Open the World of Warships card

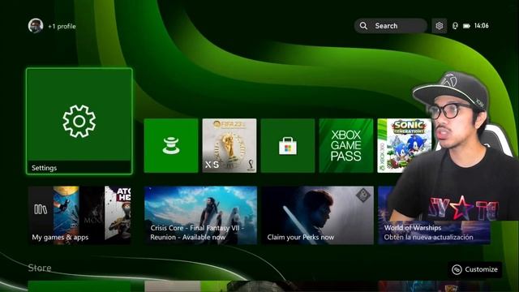coord(434,215)
